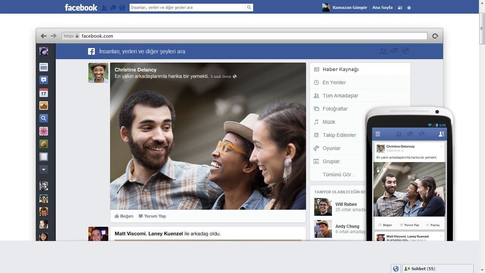Click the mockup browser back arrow
485x273 pixels.
[44, 36]
